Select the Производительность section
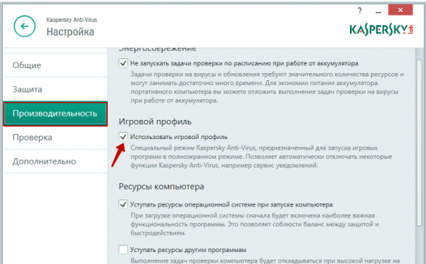 click(x=55, y=114)
